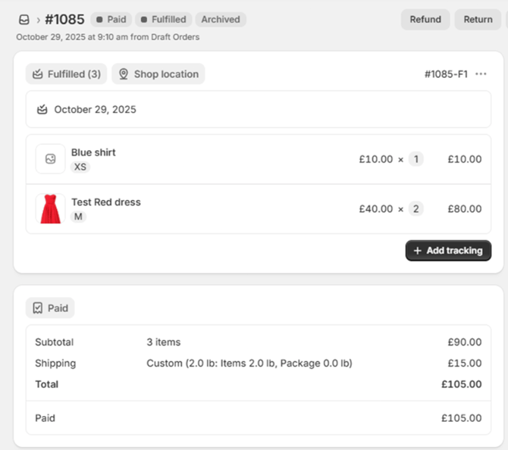Image resolution: width=508 pixels, height=450 pixels.
Task: Open the three-dot fulfillment options menu
Action: pyautogui.click(x=481, y=74)
